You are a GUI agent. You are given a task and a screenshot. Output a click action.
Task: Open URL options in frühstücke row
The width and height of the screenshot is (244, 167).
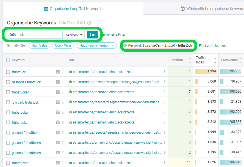[x=165, y=122]
